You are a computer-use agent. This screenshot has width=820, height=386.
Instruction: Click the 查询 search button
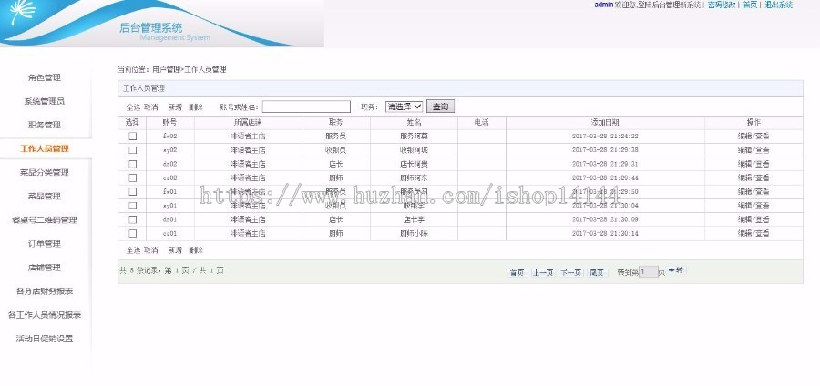tap(440, 107)
